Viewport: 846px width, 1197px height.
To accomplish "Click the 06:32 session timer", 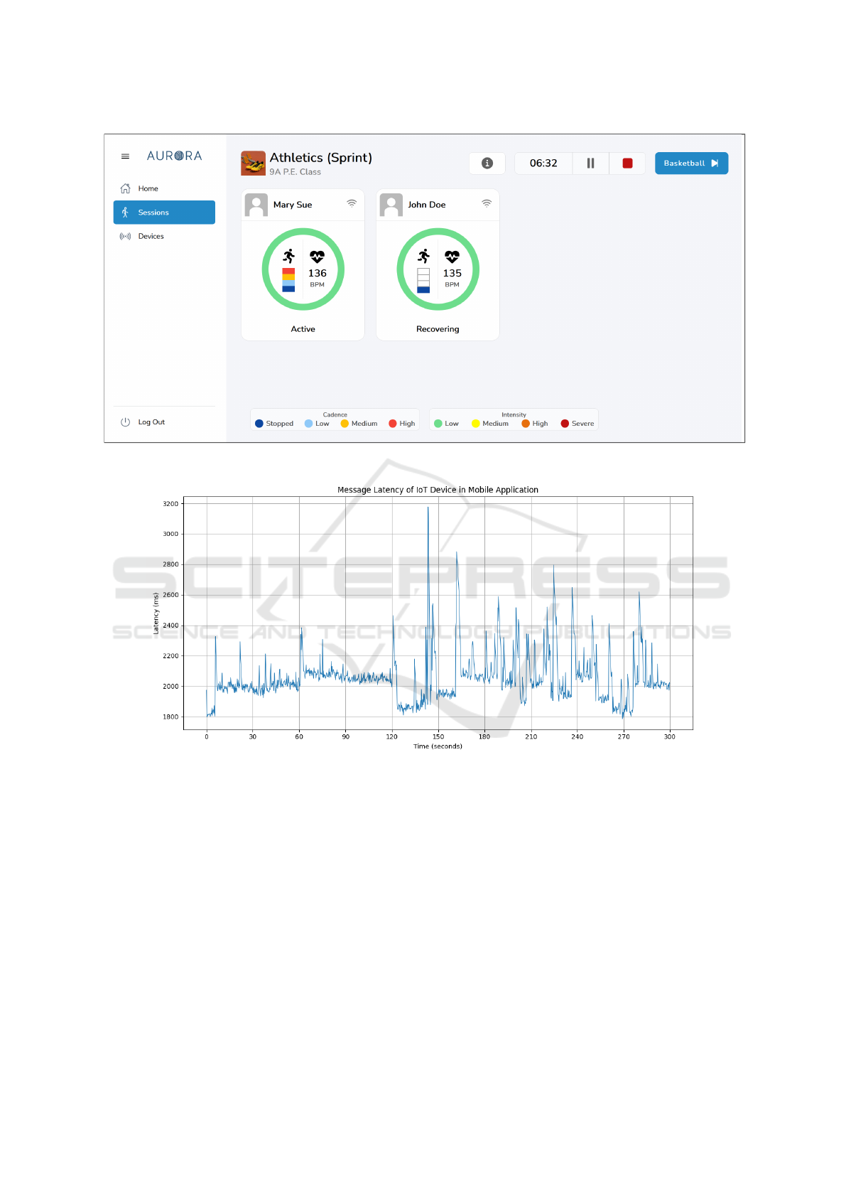I will click(x=543, y=163).
